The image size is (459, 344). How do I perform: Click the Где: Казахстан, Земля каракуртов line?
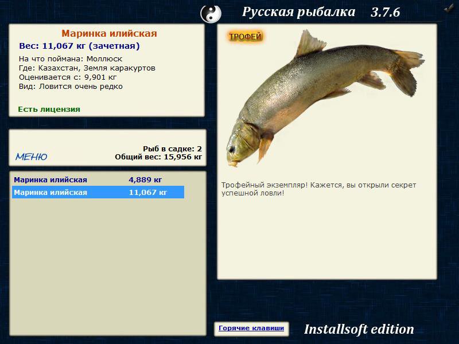pos(87,68)
